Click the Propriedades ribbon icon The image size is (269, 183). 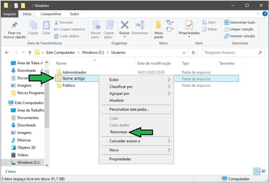pyautogui.click(x=189, y=25)
